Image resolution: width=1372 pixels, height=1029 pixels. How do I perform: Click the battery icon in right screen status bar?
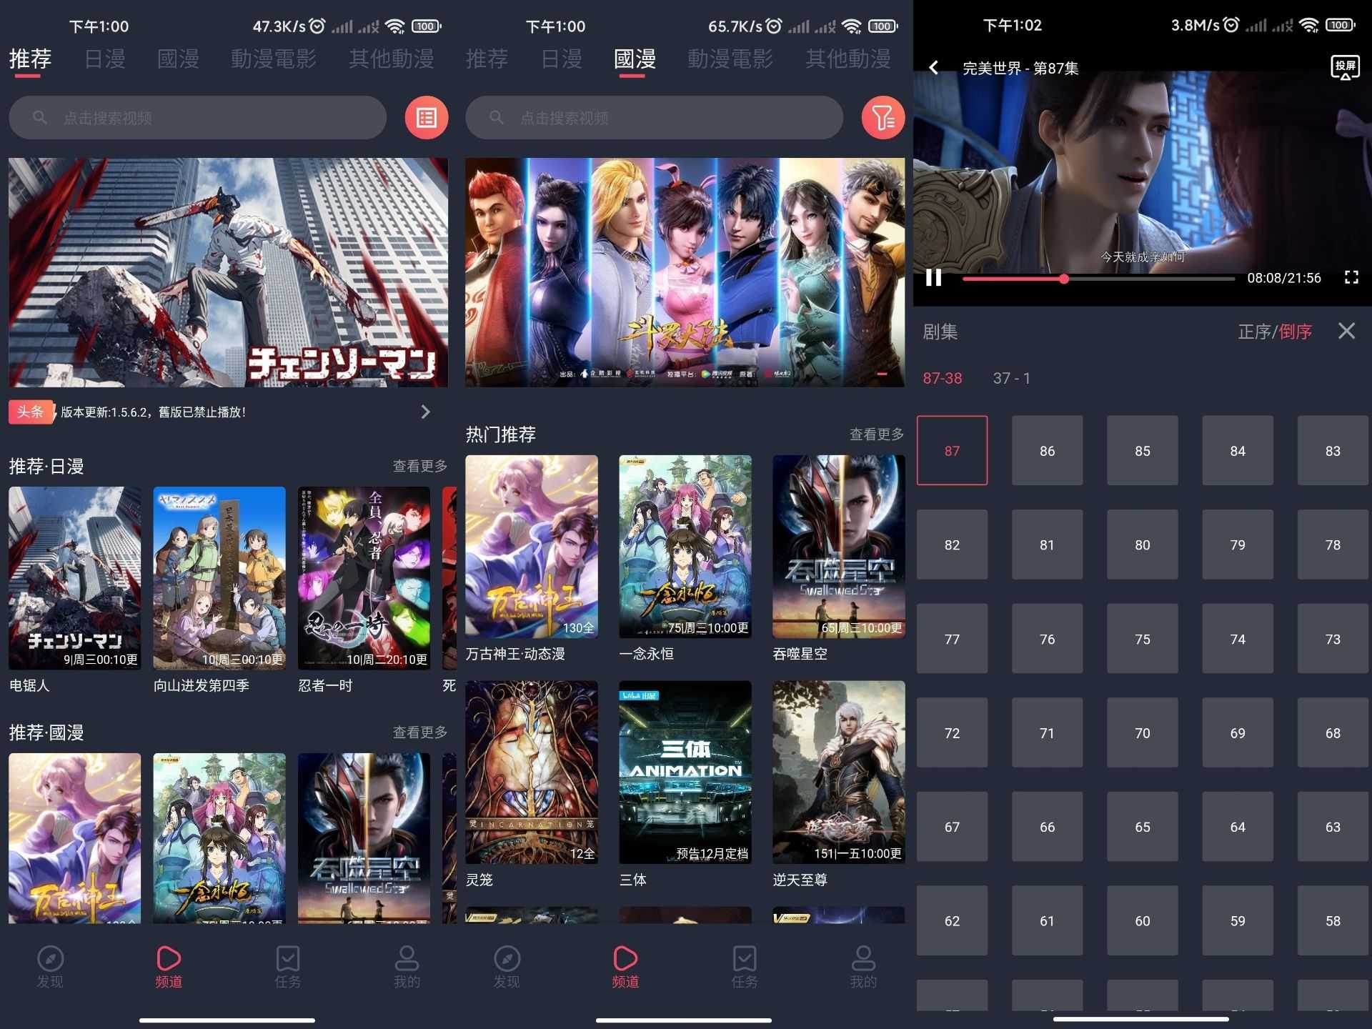(1340, 25)
